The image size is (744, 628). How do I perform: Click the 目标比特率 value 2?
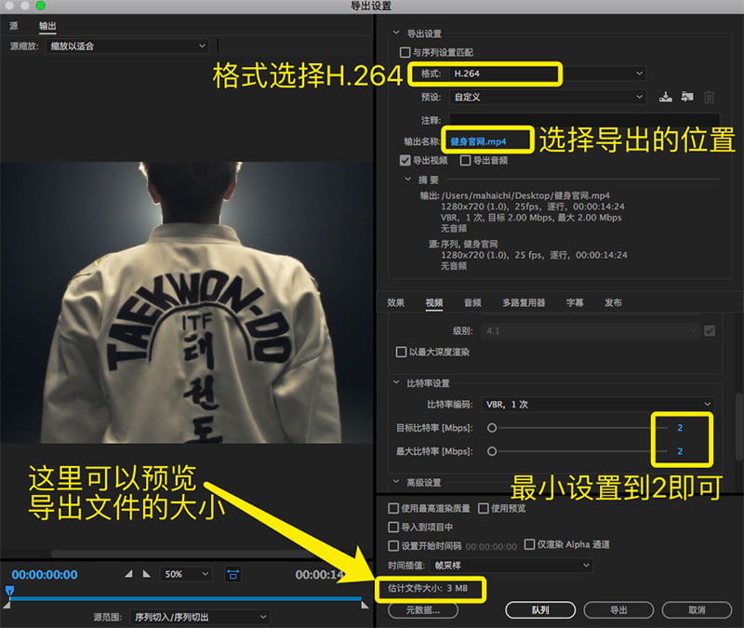[680, 428]
